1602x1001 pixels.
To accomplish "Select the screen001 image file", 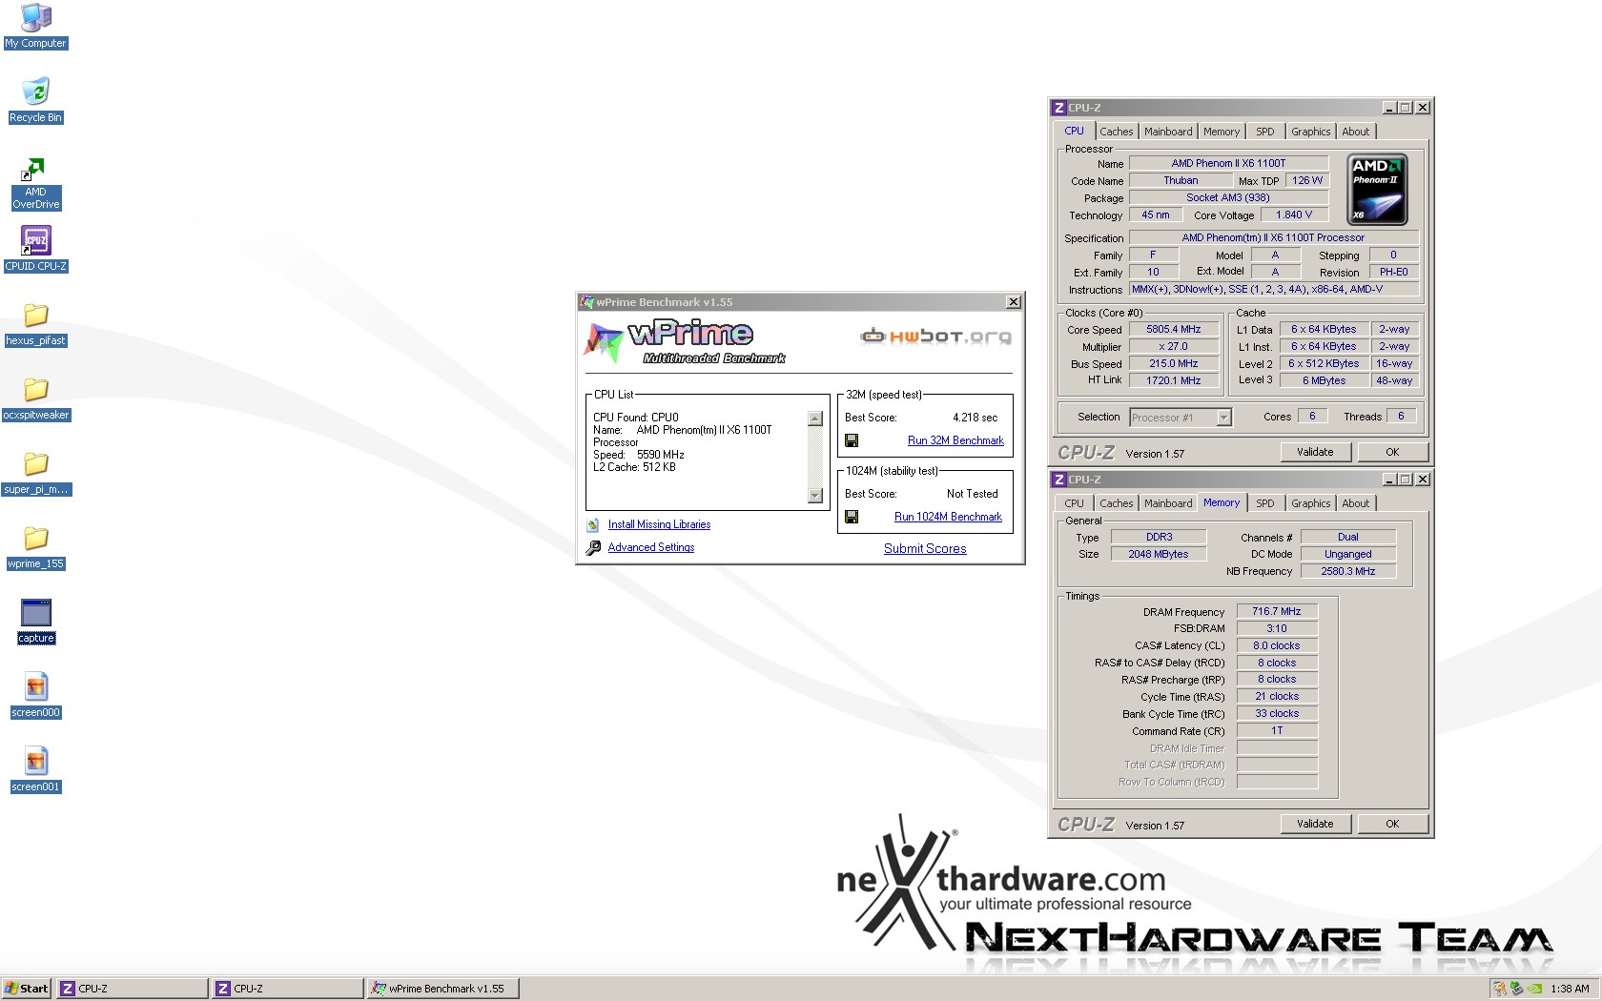I will pyautogui.click(x=35, y=770).
